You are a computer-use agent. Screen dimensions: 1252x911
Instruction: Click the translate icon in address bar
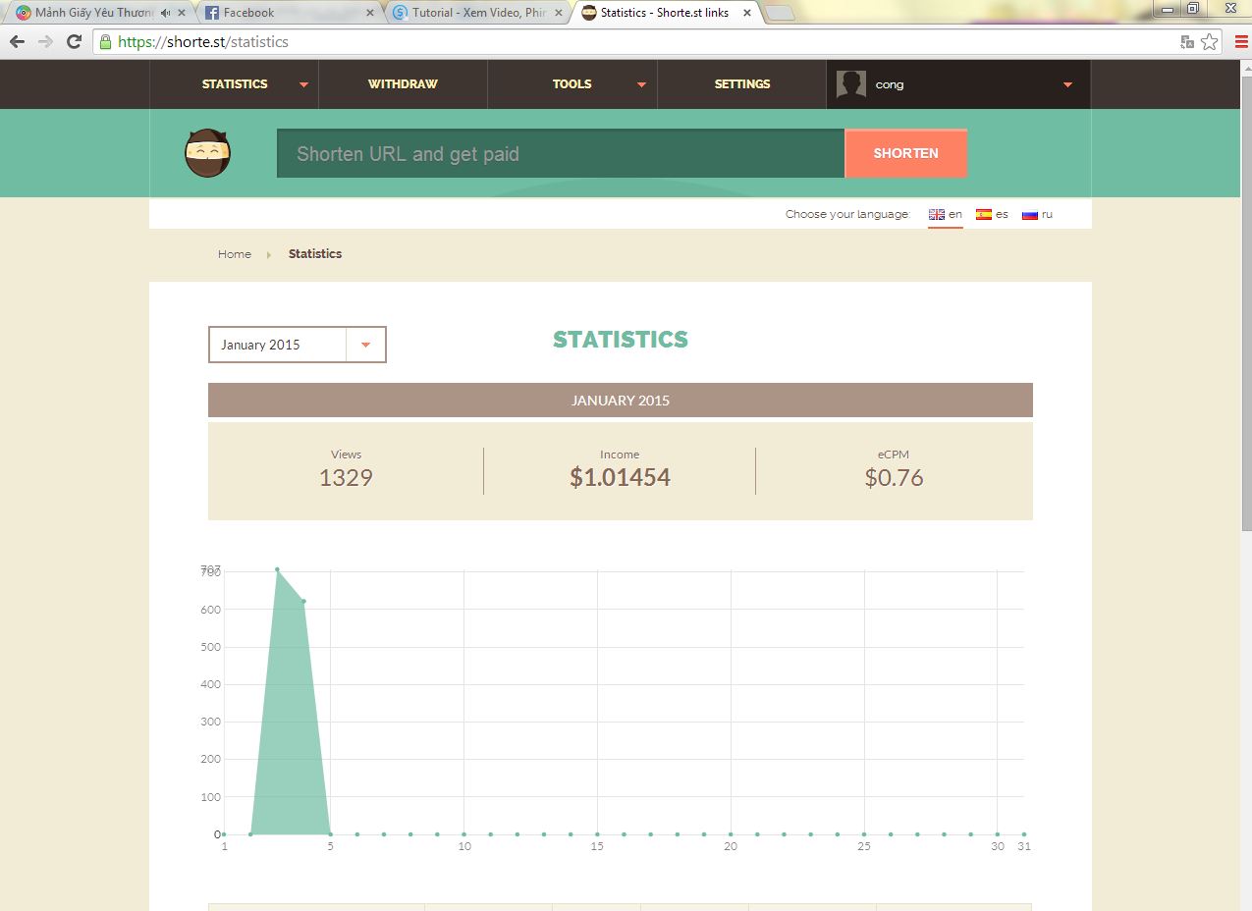tap(1187, 42)
